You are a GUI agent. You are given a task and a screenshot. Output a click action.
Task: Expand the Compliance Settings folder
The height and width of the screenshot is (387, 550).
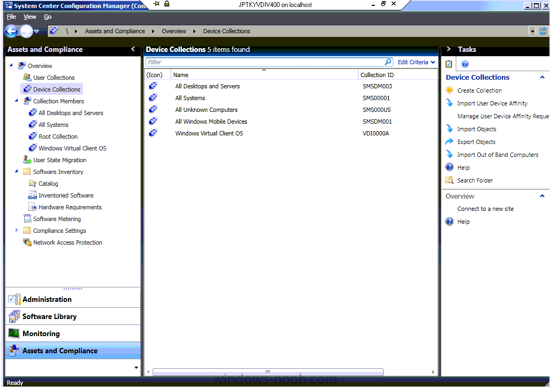click(x=16, y=230)
